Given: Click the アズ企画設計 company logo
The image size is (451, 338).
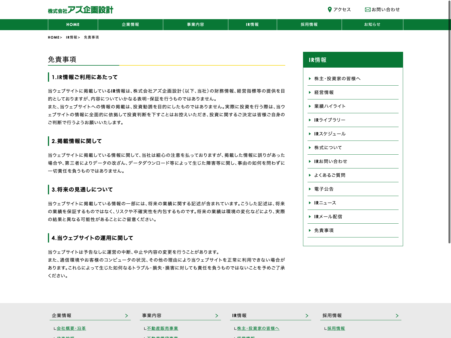Looking at the screenshot, I should (81, 10).
